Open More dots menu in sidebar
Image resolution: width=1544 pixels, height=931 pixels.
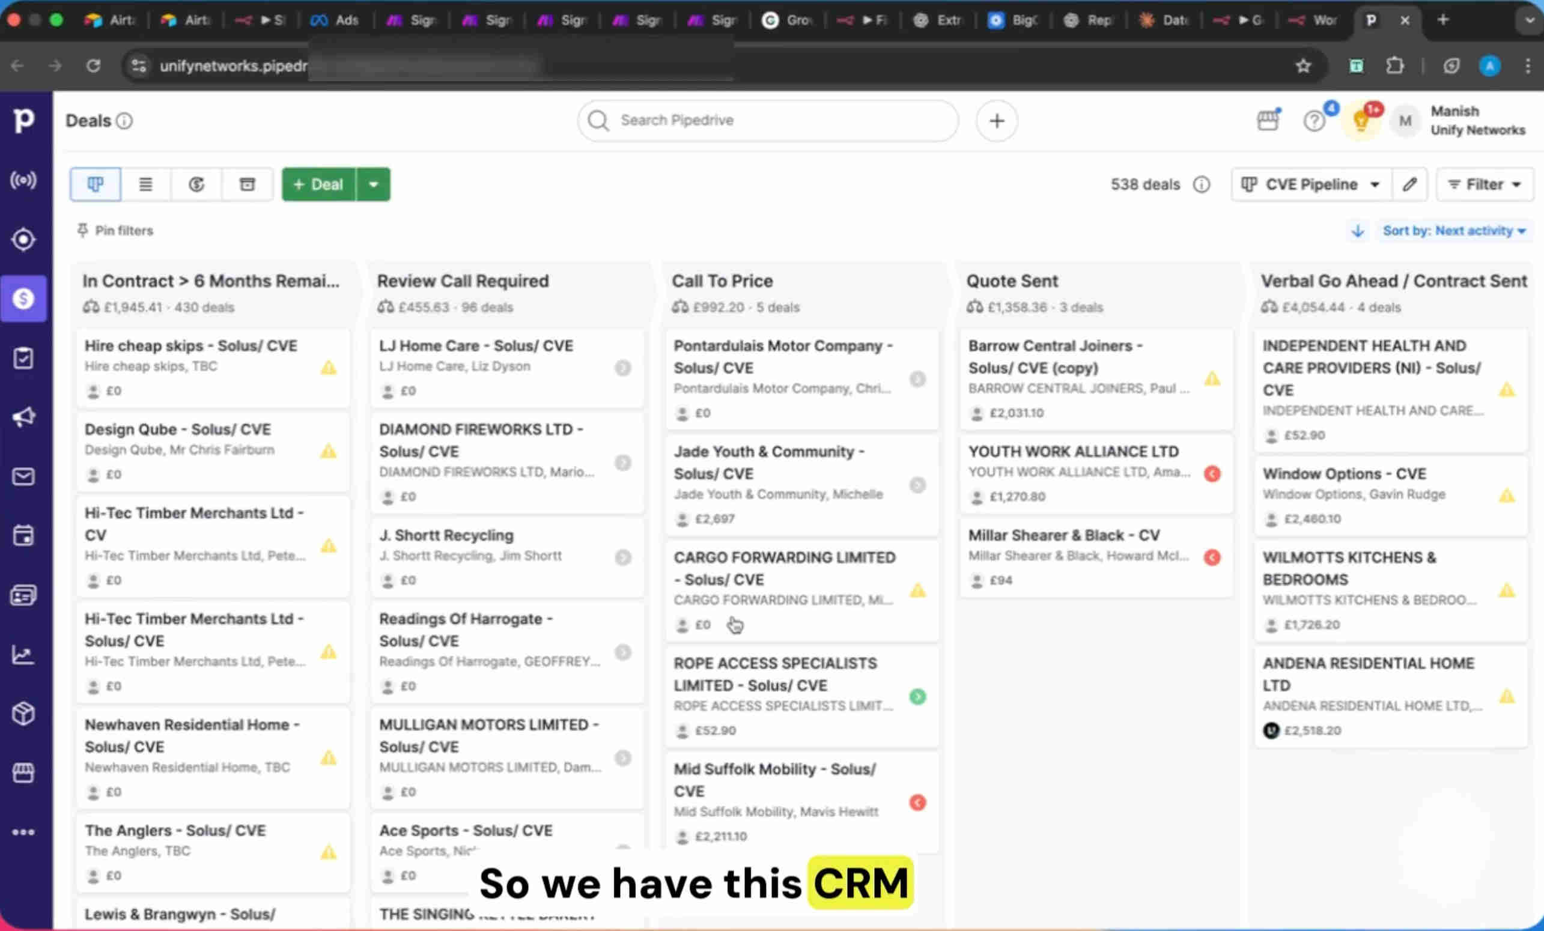(24, 832)
